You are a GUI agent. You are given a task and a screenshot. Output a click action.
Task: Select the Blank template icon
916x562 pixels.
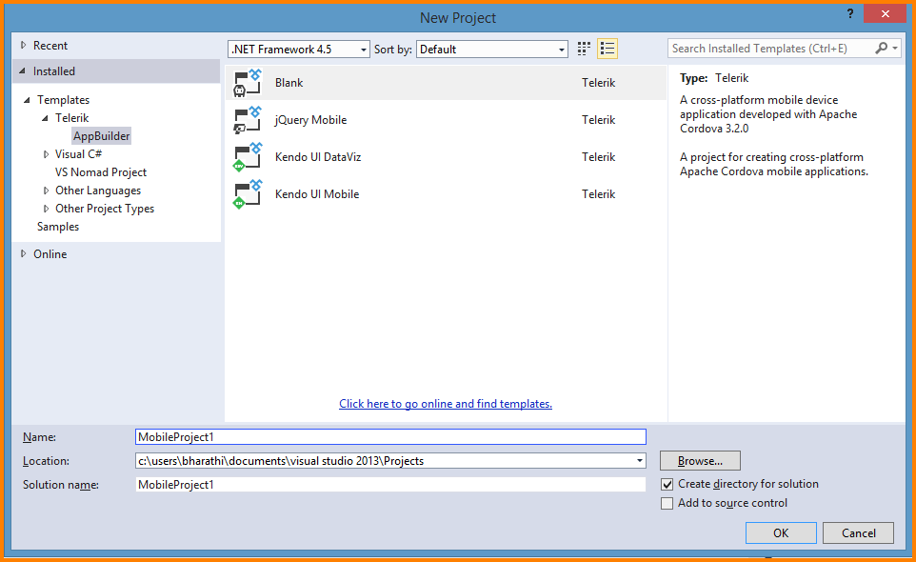(248, 82)
